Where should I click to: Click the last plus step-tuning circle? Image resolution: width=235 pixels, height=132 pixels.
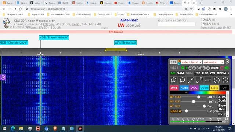208,68
